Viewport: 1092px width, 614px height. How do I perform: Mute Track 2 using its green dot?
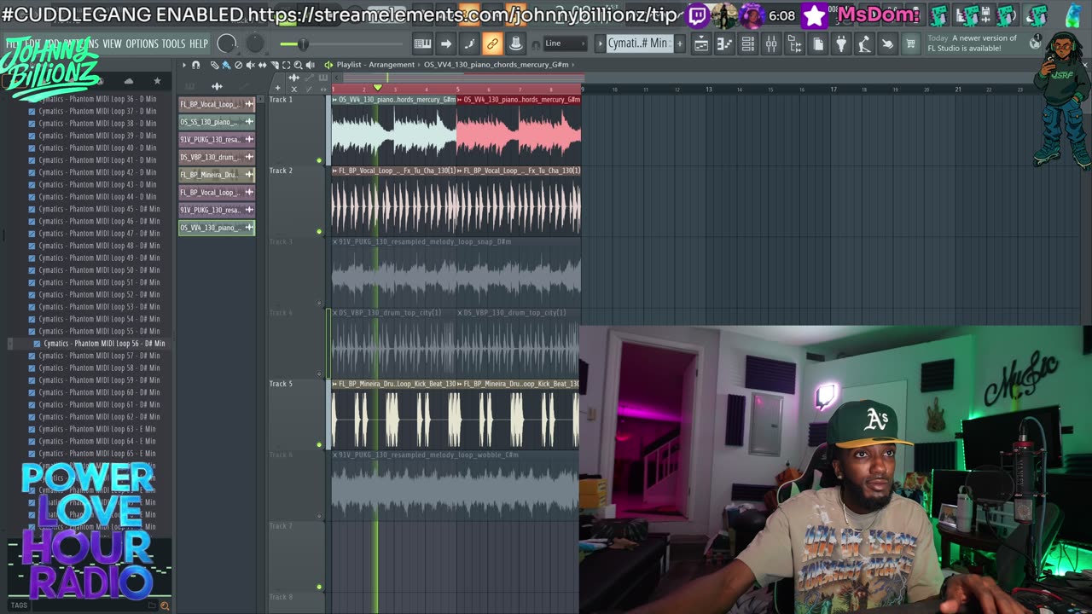320,231
